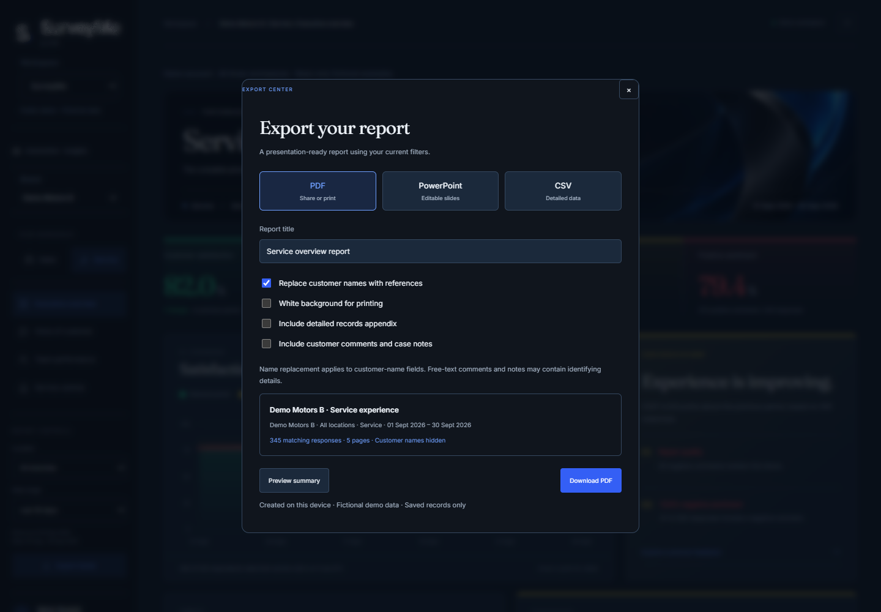
Task: Open the Preview summary
Action: point(294,480)
